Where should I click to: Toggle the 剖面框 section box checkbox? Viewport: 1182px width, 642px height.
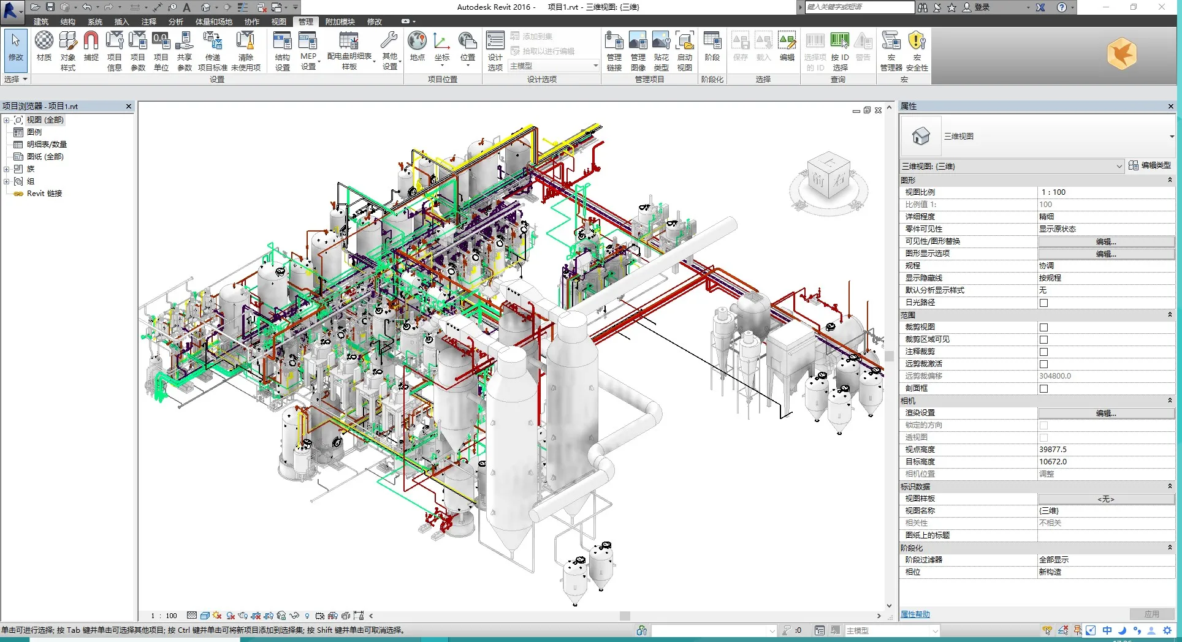[1043, 388]
